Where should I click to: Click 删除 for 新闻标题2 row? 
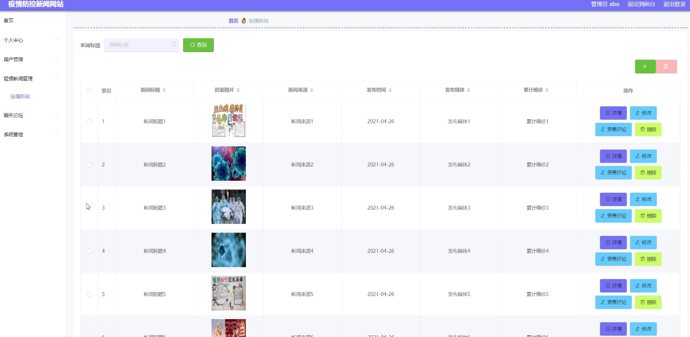point(648,173)
